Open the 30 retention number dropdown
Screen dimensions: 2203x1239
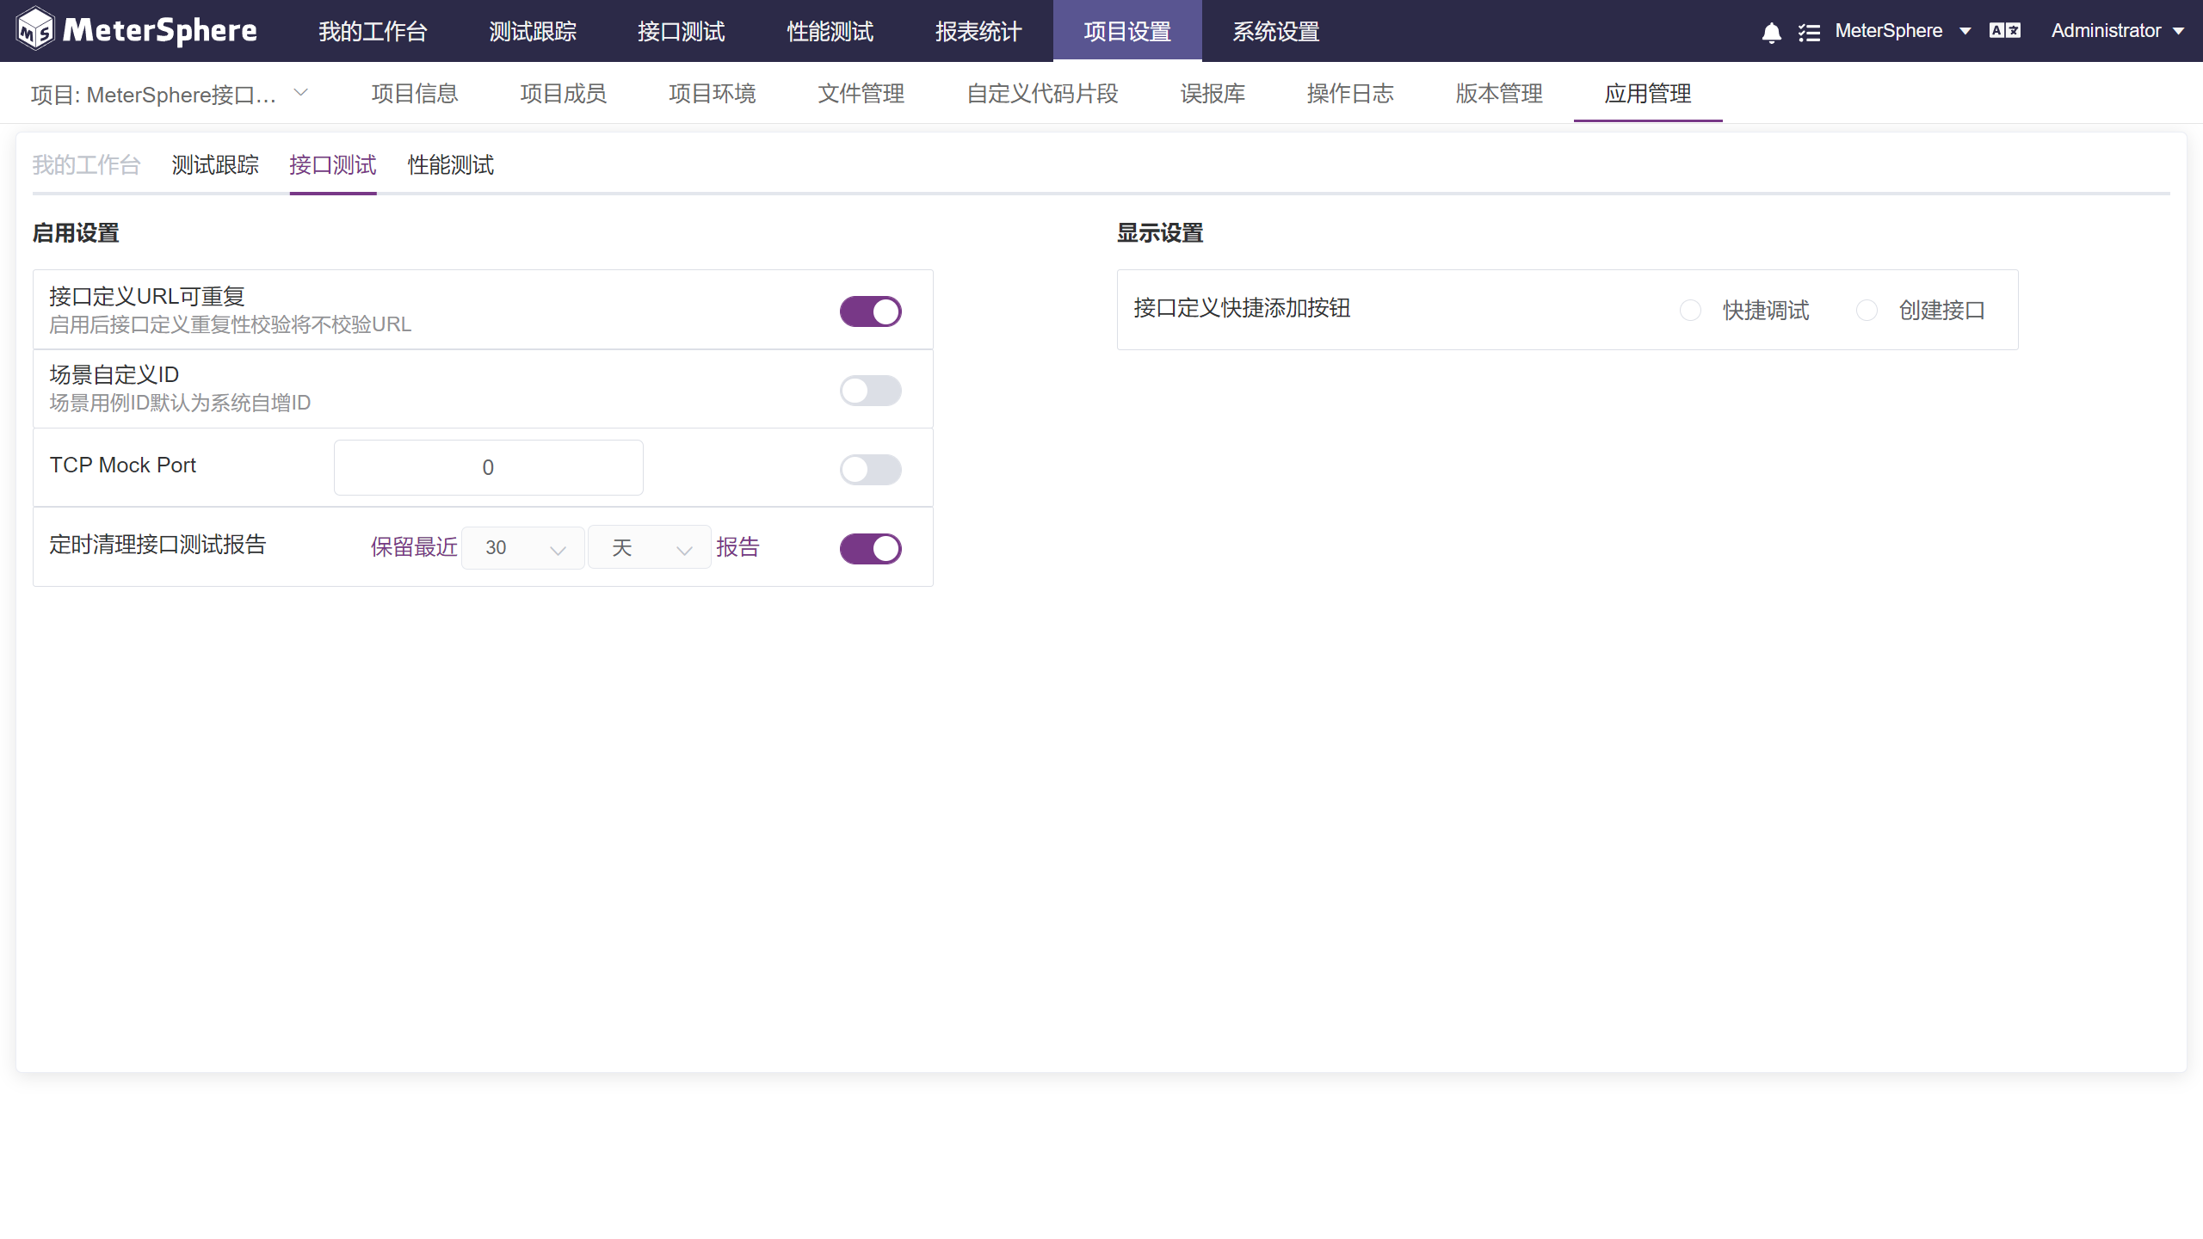522,548
